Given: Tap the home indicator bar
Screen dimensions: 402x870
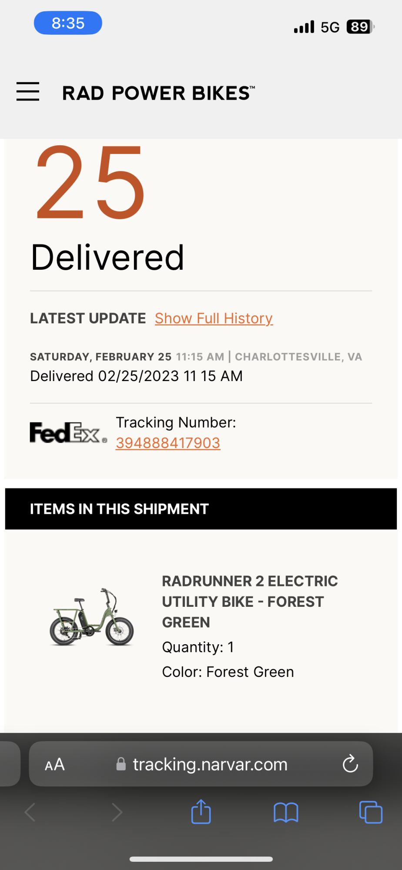Looking at the screenshot, I should tap(201, 859).
